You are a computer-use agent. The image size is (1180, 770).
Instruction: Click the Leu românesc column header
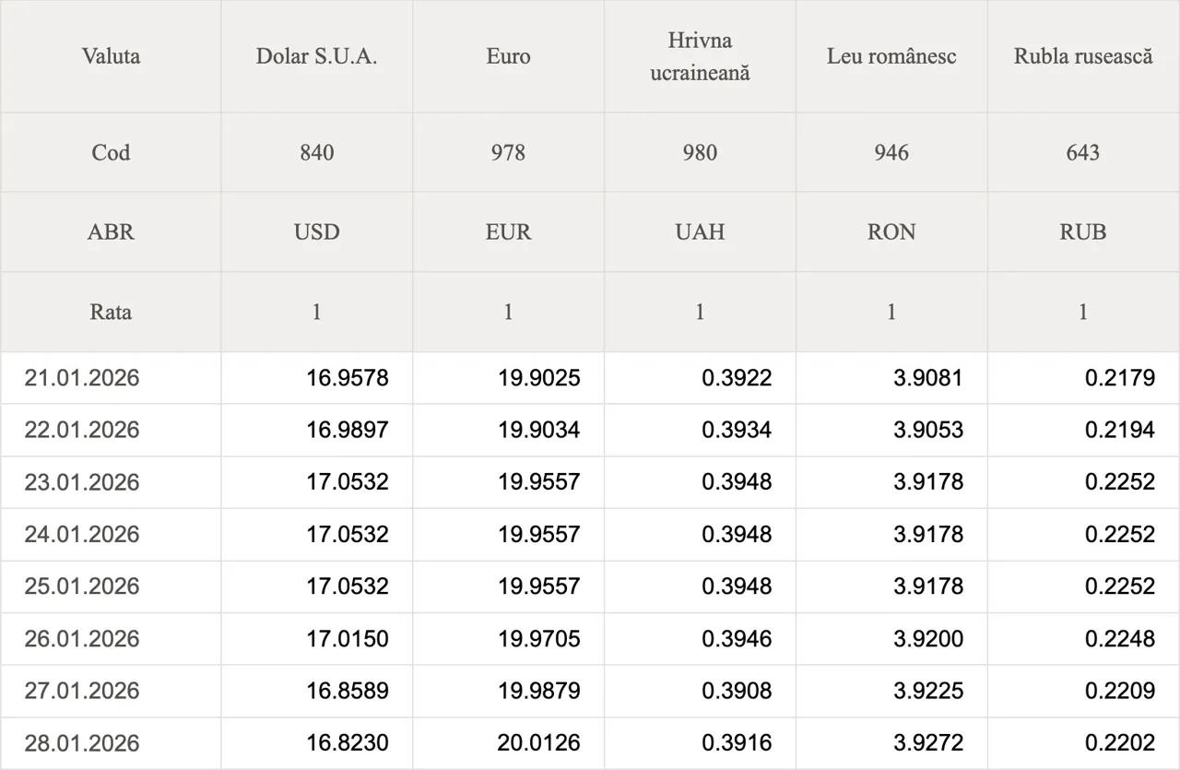(891, 56)
